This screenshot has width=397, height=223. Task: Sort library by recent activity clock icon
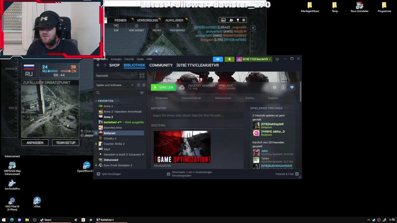(139, 85)
